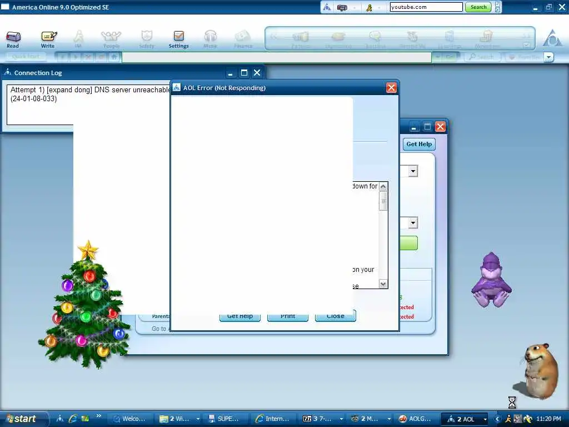Click the AOL icon in title search bar
Screen dimensions: 569x427
point(327,7)
